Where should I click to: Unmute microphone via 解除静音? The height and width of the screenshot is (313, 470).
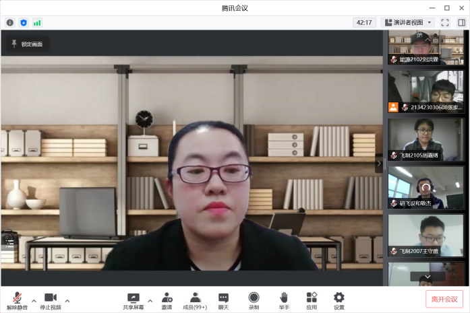(x=16, y=300)
